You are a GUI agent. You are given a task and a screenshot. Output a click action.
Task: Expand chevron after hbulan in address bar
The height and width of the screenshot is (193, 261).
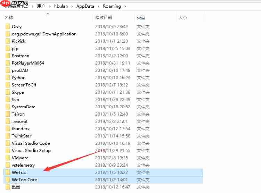click(x=72, y=7)
